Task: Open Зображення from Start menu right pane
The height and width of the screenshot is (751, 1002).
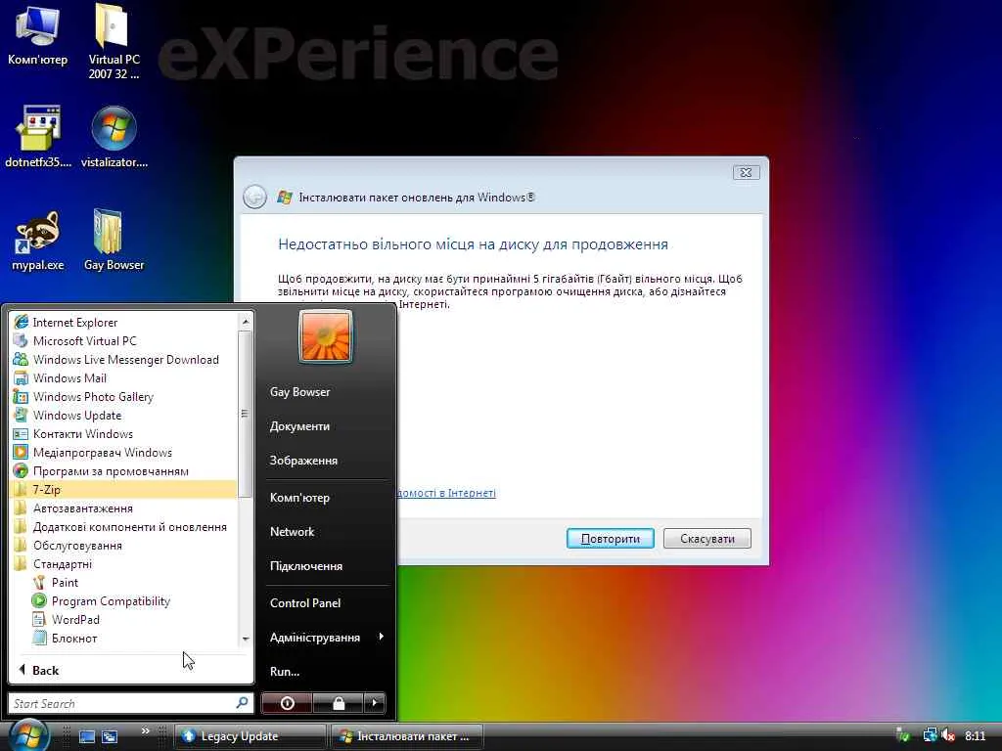Action: point(326,461)
